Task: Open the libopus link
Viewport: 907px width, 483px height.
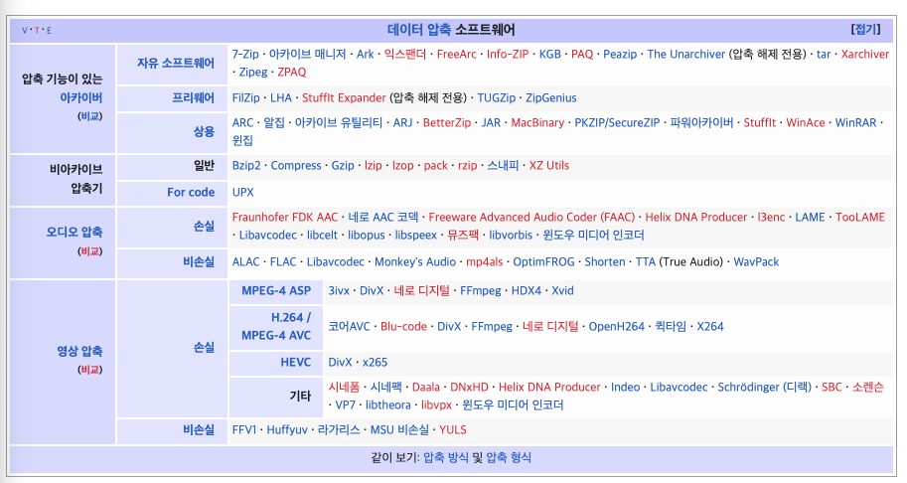Action: point(367,235)
